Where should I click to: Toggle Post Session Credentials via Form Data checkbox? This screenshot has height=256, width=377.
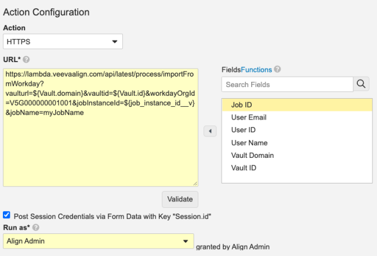pos(6,215)
